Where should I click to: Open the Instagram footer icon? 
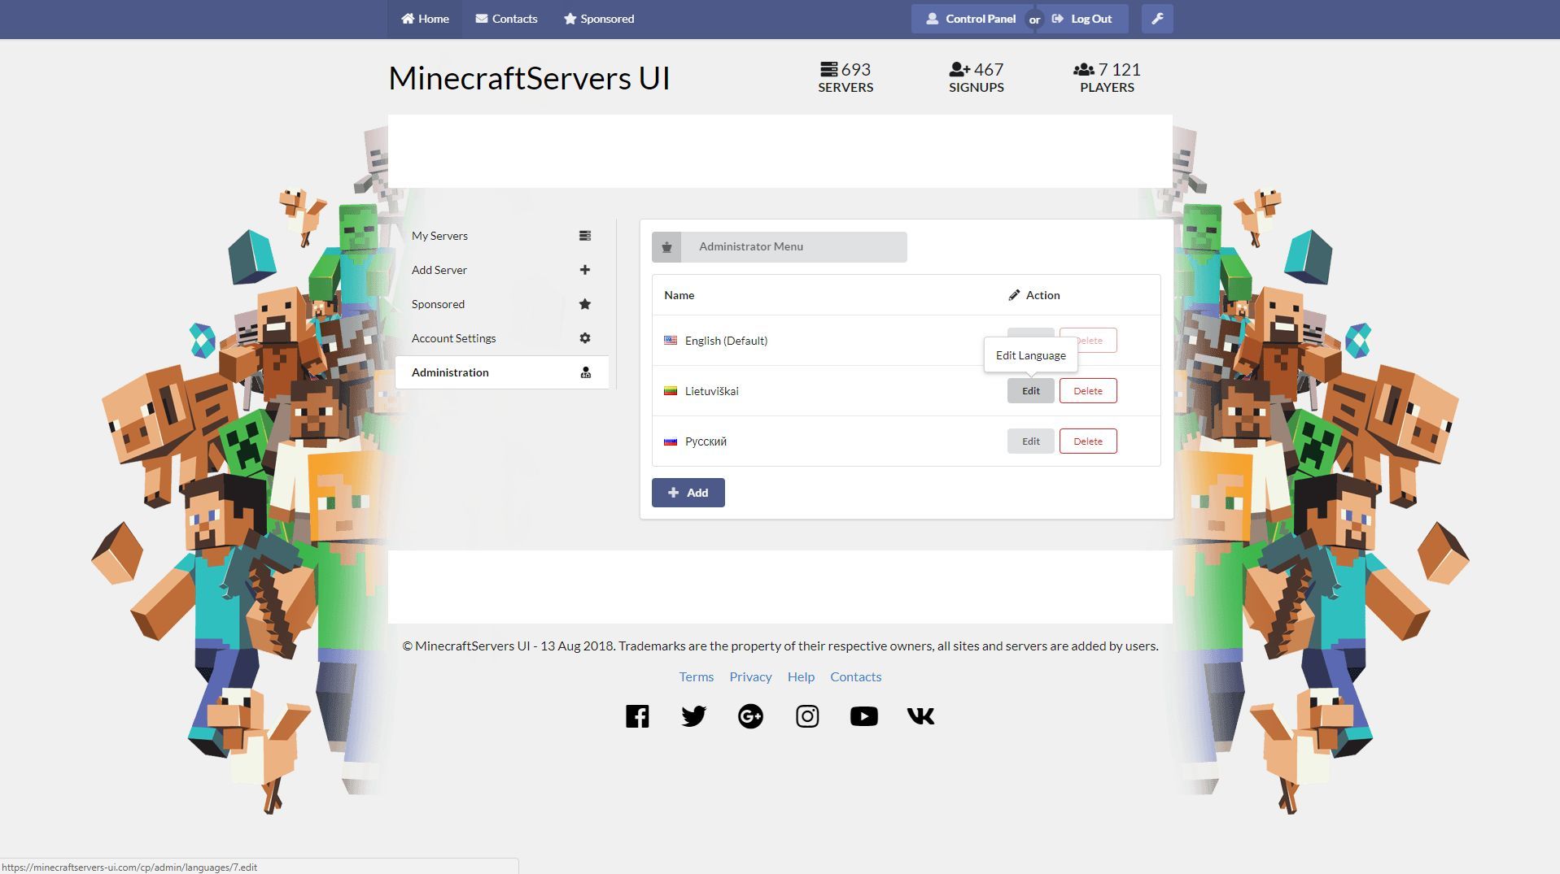click(807, 716)
